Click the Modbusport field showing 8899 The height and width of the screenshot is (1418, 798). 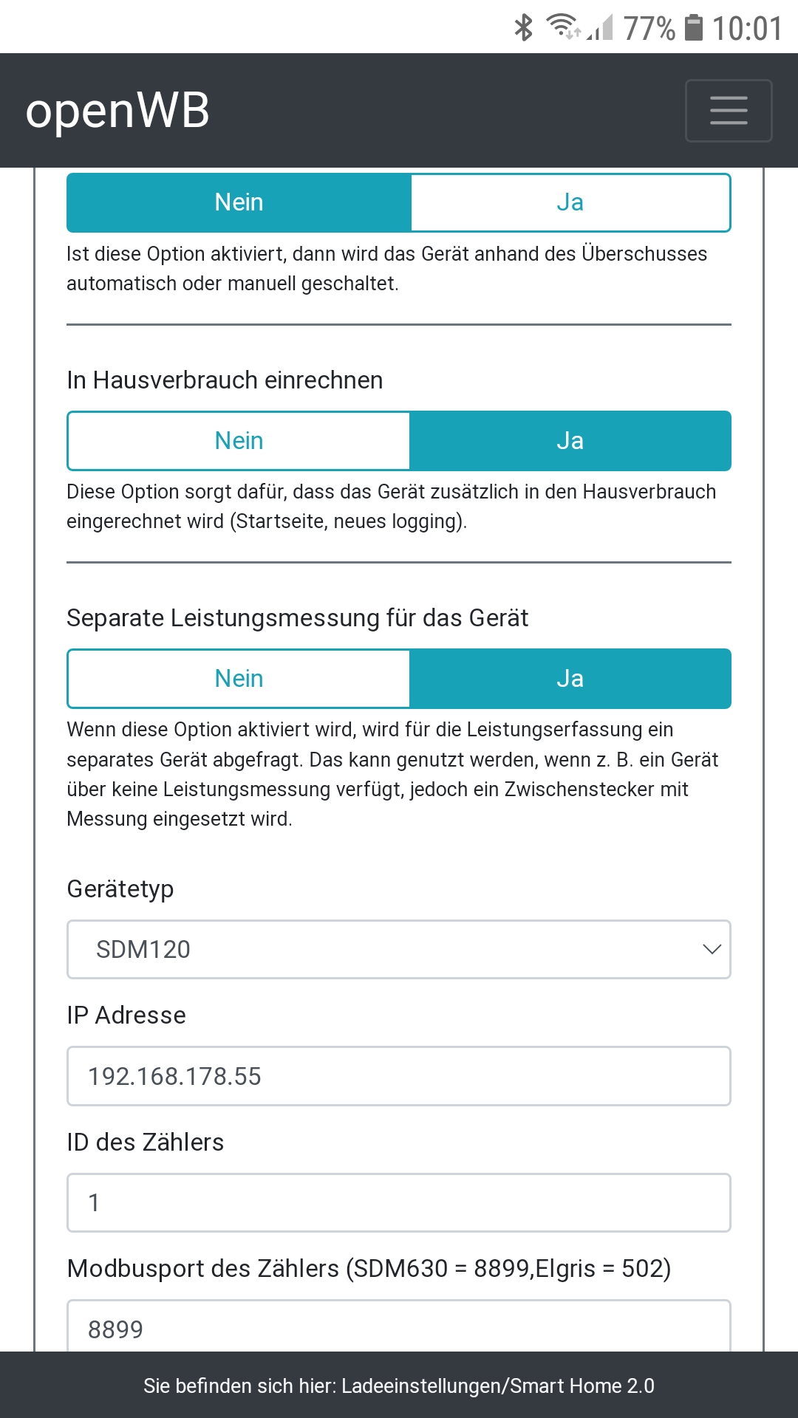(399, 1328)
